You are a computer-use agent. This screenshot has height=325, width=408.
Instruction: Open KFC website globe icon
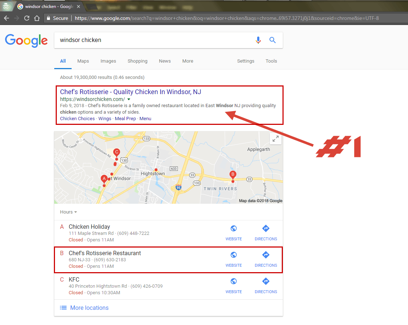[234, 281]
